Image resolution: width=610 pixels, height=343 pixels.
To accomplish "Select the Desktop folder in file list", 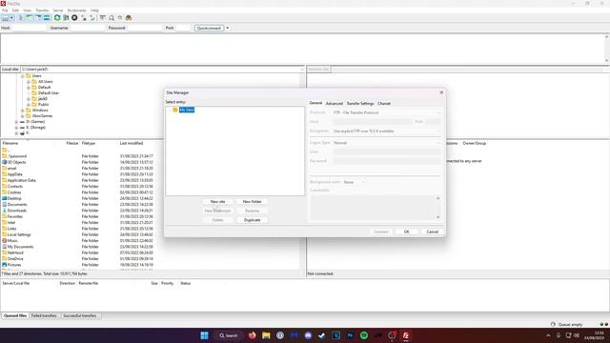I will tap(14, 198).
